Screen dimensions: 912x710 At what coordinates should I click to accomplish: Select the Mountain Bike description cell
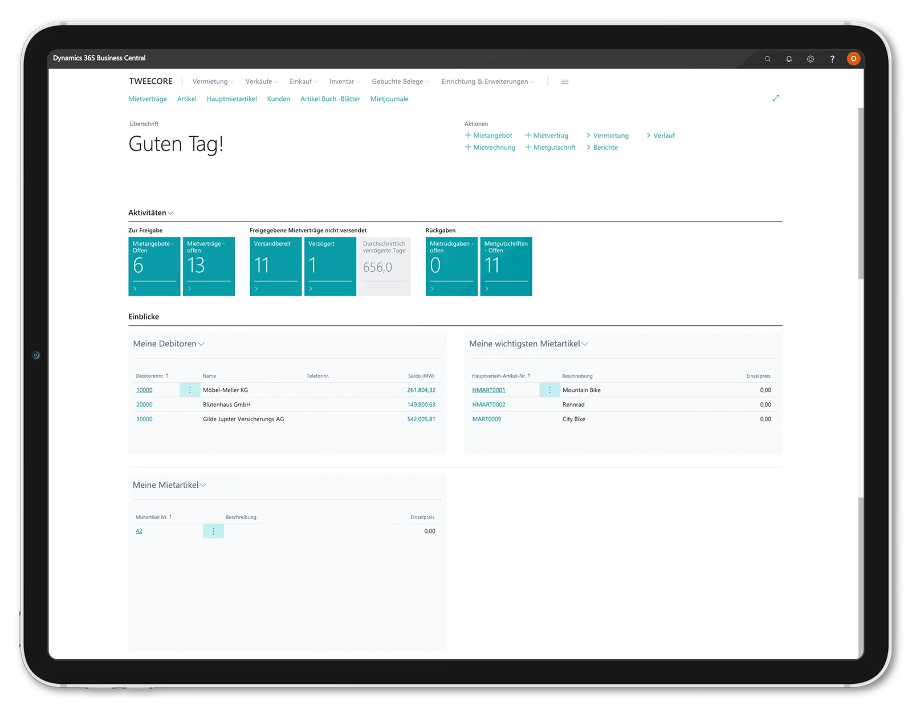click(x=581, y=390)
